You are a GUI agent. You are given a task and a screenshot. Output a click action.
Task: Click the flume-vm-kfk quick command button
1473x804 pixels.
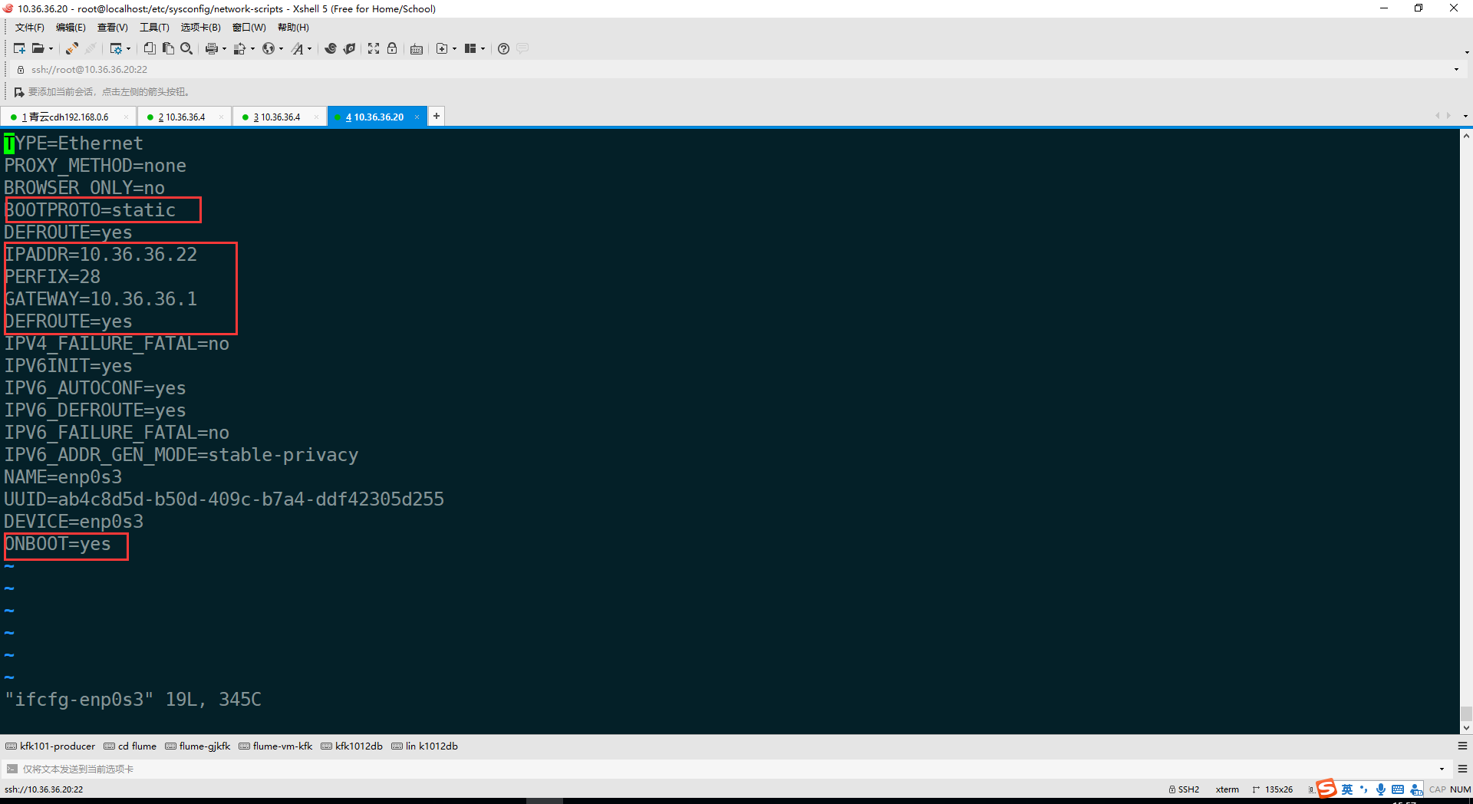[275, 746]
